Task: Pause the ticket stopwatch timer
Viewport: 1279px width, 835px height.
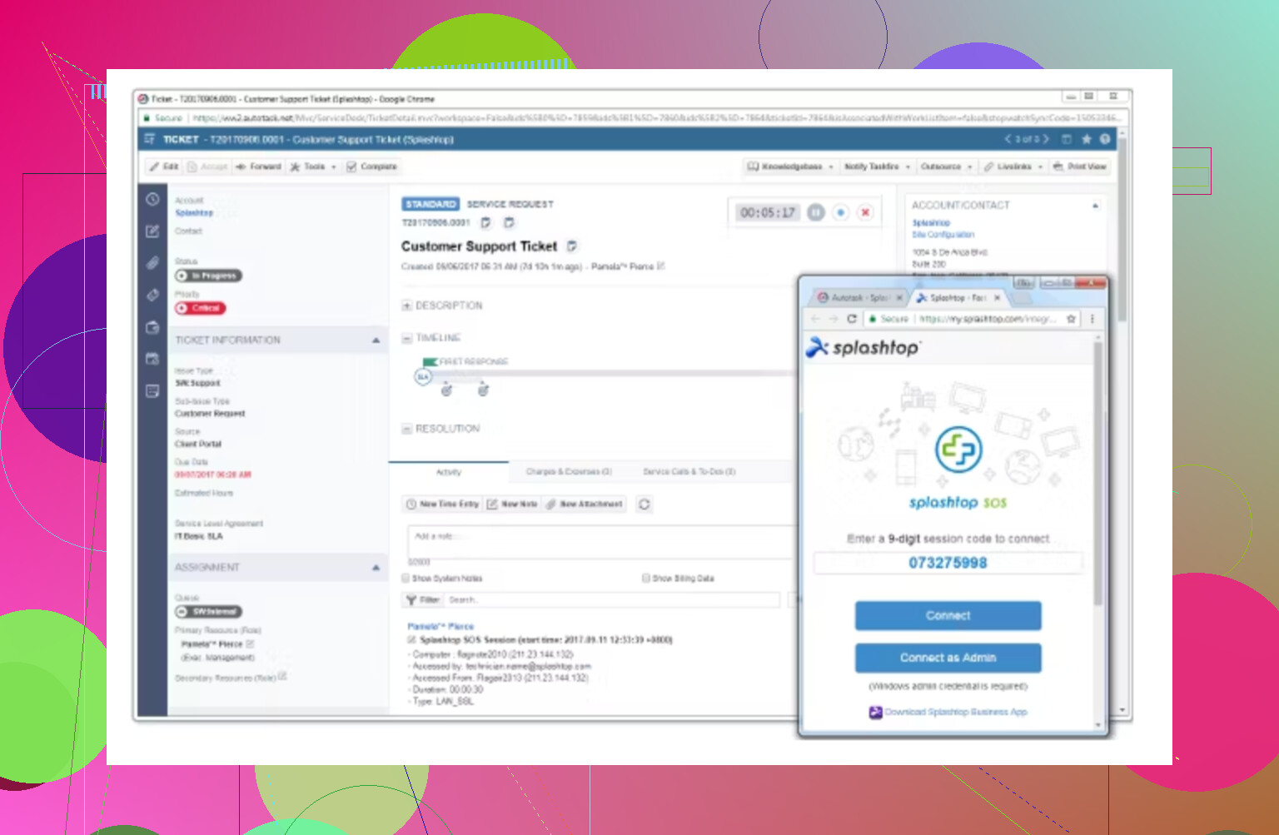Action: [x=816, y=213]
